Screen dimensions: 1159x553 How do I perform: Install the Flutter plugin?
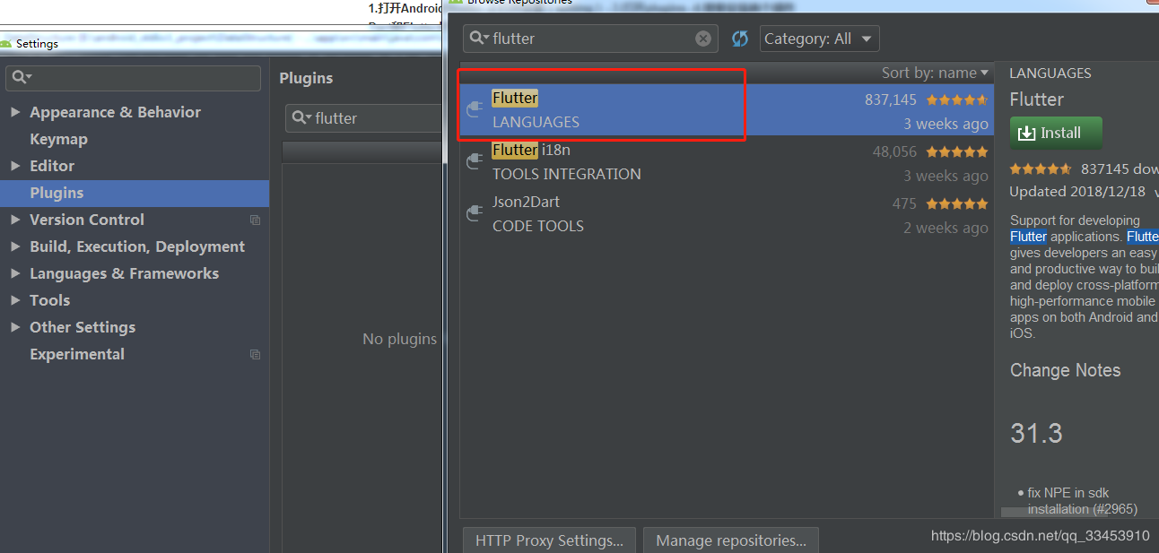(x=1056, y=133)
